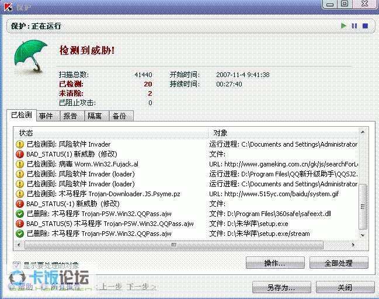379x299 pixels.
Task: Click the green umbrella protection icon
Action: pos(30,56)
